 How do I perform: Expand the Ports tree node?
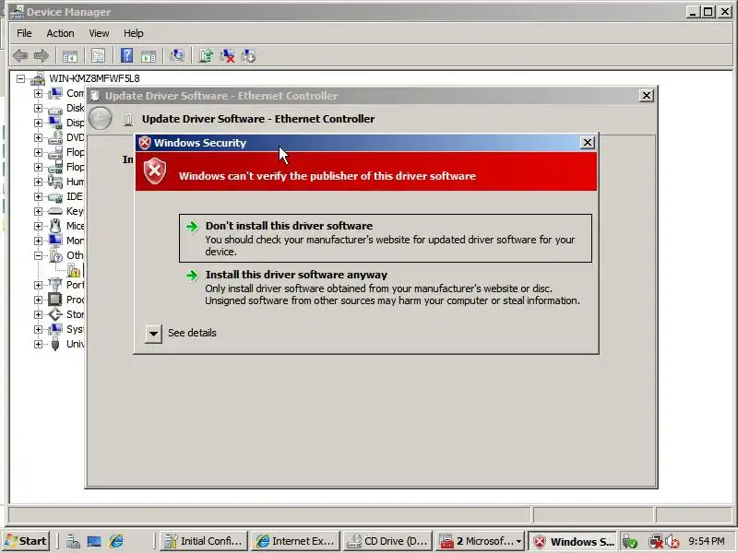[38, 285]
